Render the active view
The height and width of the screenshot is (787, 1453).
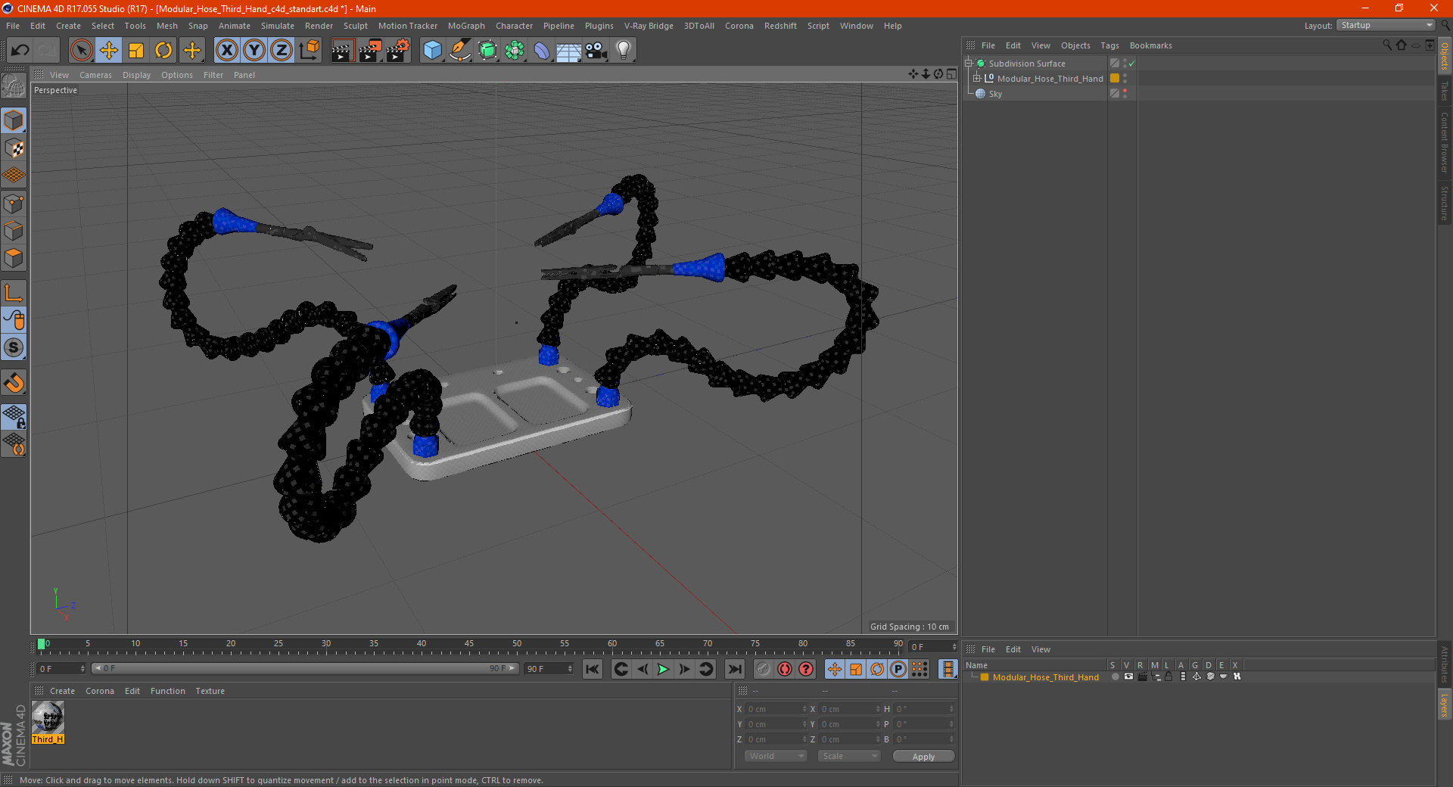[342, 51]
